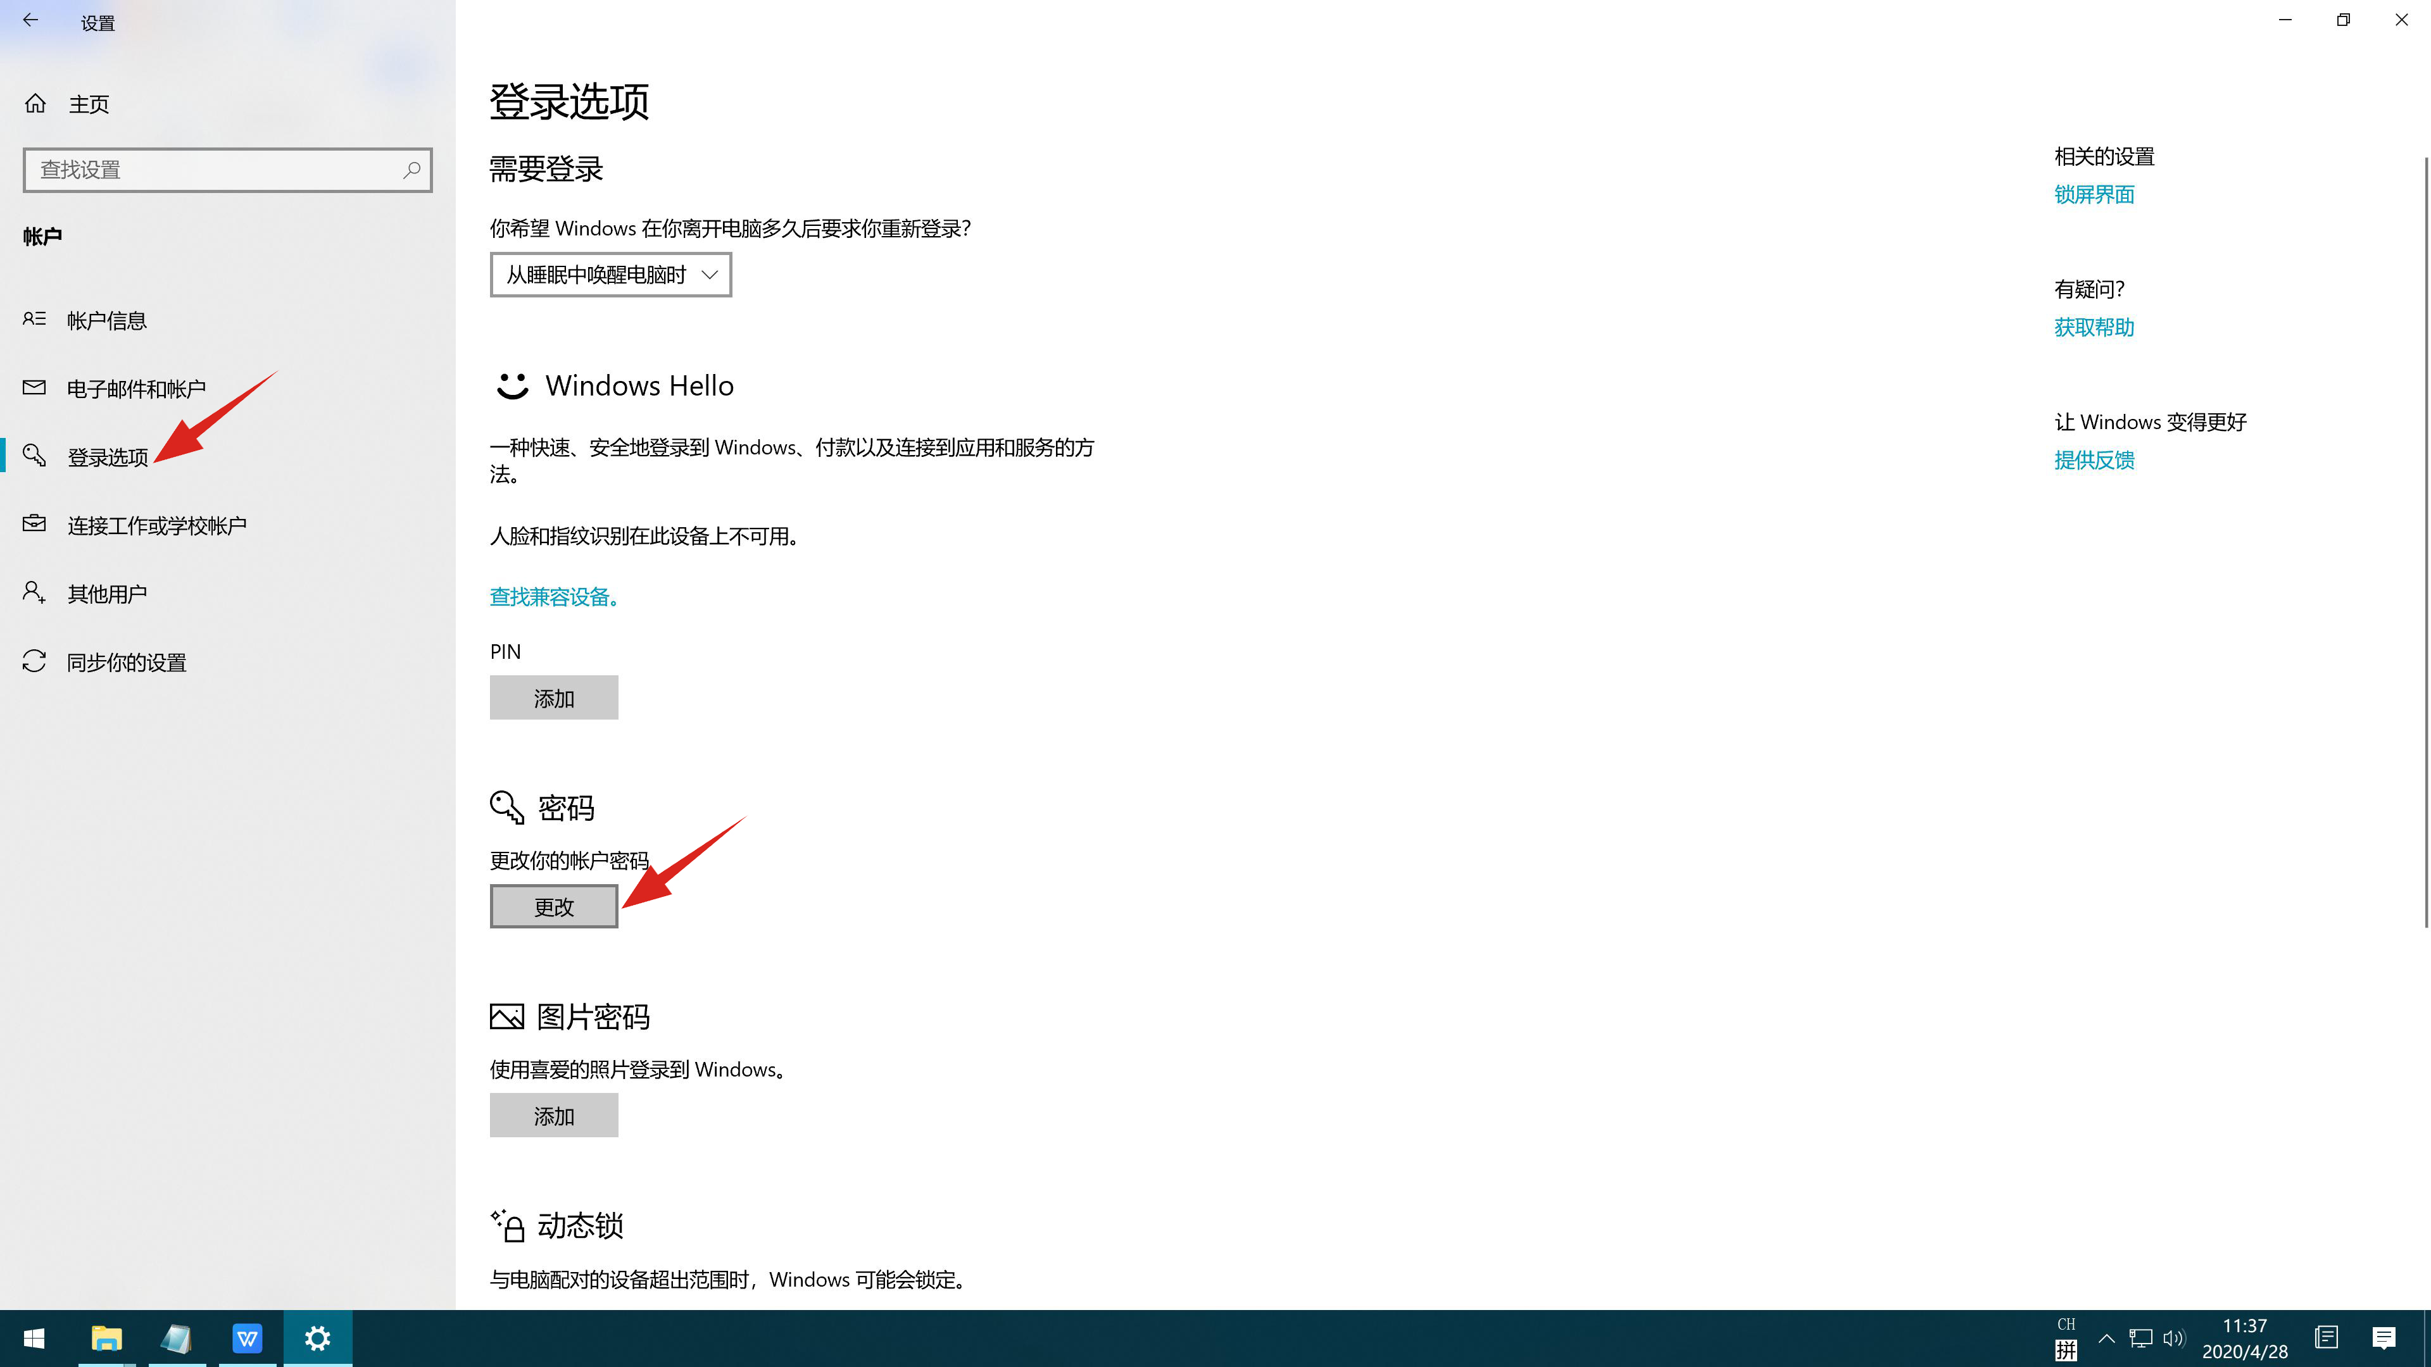2431x1367 pixels.
Task: Open the 提供反馈 link
Action: point(2094,460)
